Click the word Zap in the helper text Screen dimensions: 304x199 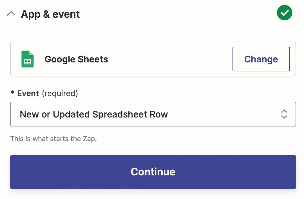90,139
